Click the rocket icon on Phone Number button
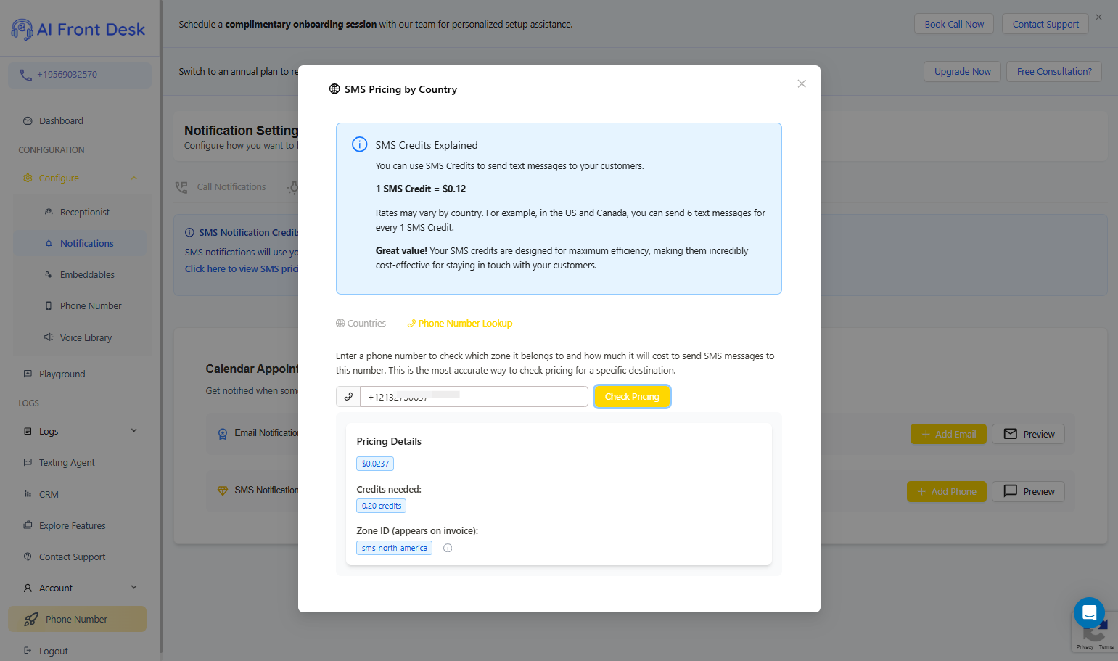Screen dimensions: 1118x661 (x=31, y=619)
